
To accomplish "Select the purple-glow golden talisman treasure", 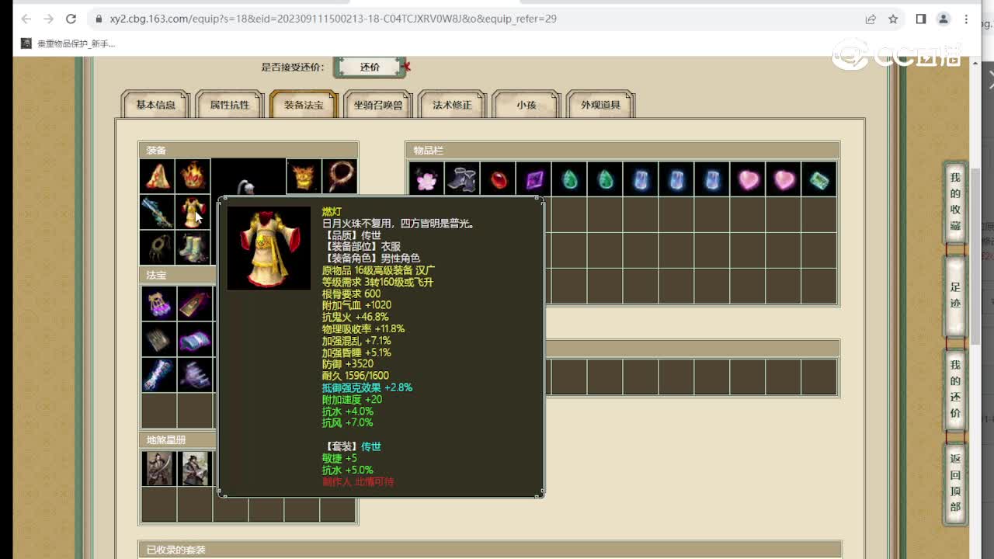I will tap(158, 304).
